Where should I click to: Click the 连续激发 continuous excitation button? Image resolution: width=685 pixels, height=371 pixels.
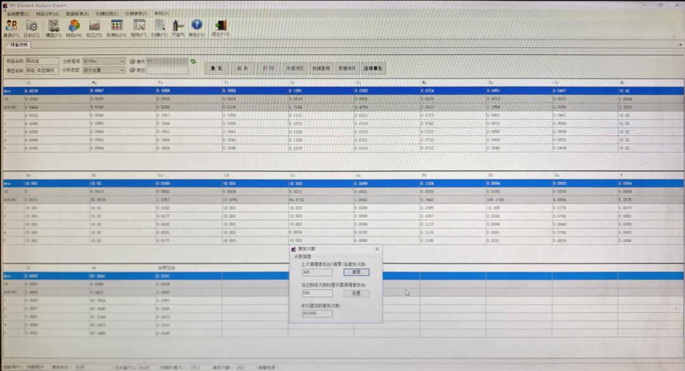[374, 68]
